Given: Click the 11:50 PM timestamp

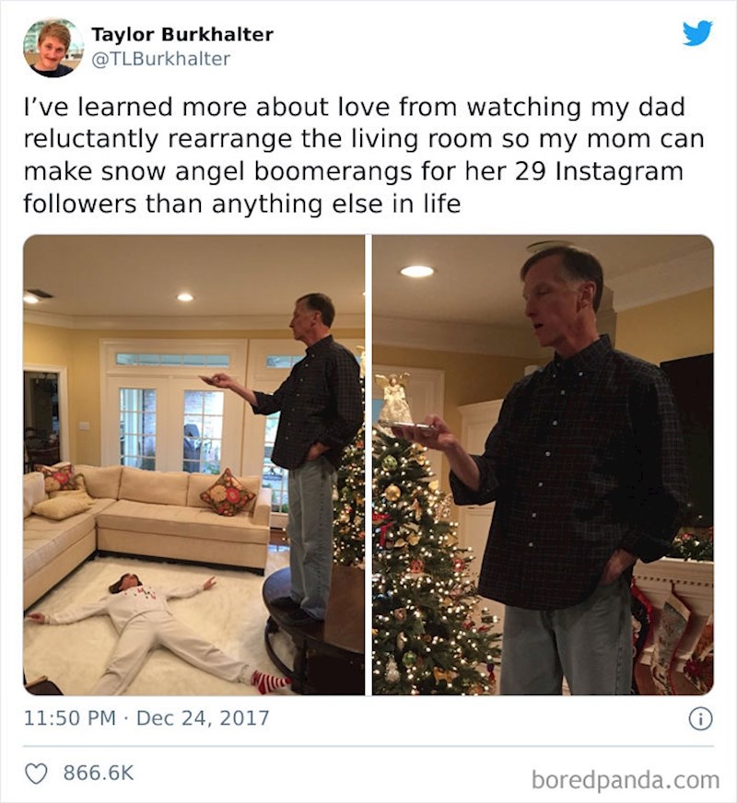Looking at the screenshot, I should (70, 718).
